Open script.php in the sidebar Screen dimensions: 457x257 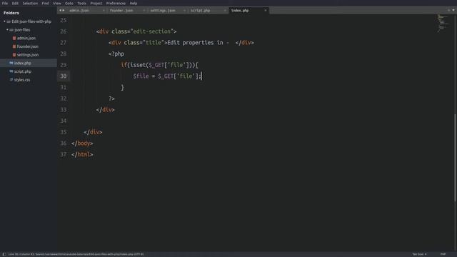pos(23,71)
